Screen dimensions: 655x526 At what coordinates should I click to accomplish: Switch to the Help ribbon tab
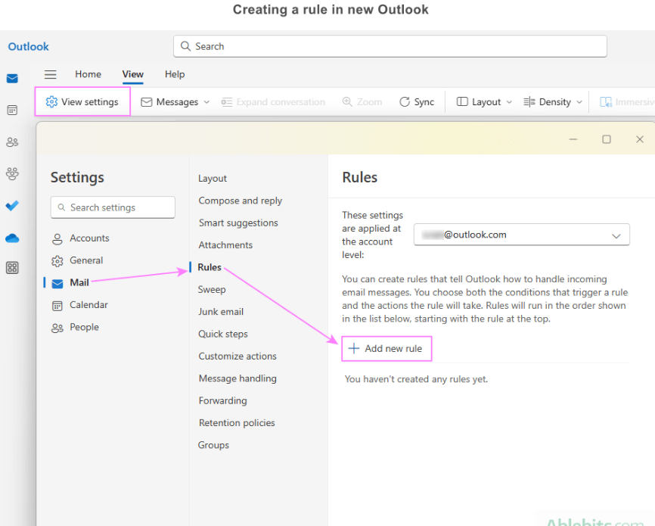[x=175, y=74]
